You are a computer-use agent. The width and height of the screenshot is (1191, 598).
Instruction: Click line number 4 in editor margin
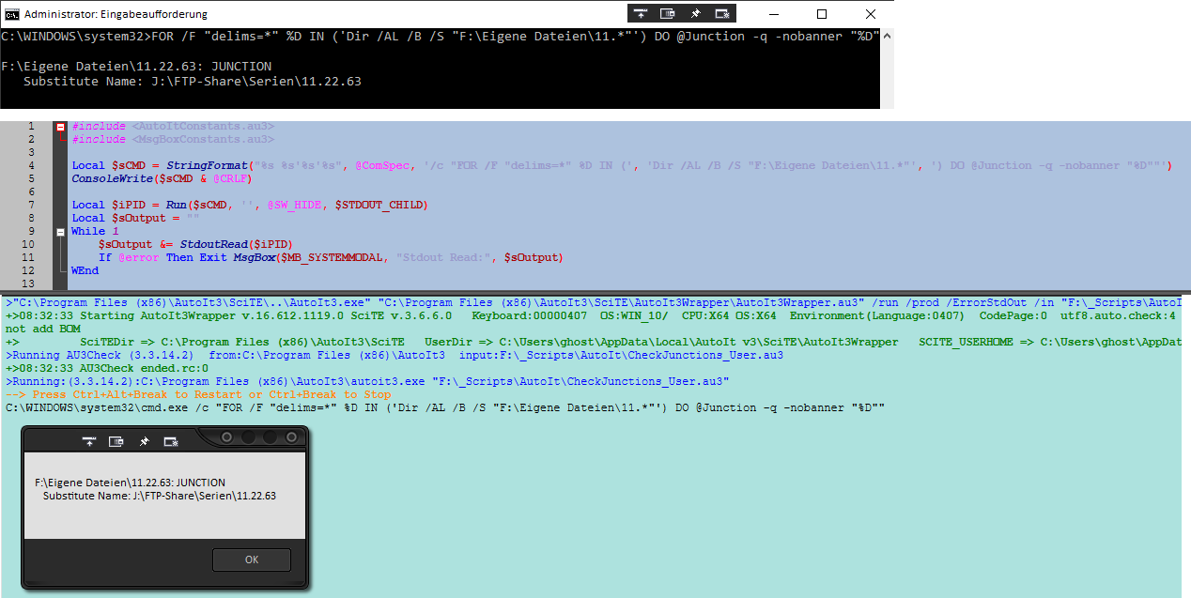click(31, 165)
